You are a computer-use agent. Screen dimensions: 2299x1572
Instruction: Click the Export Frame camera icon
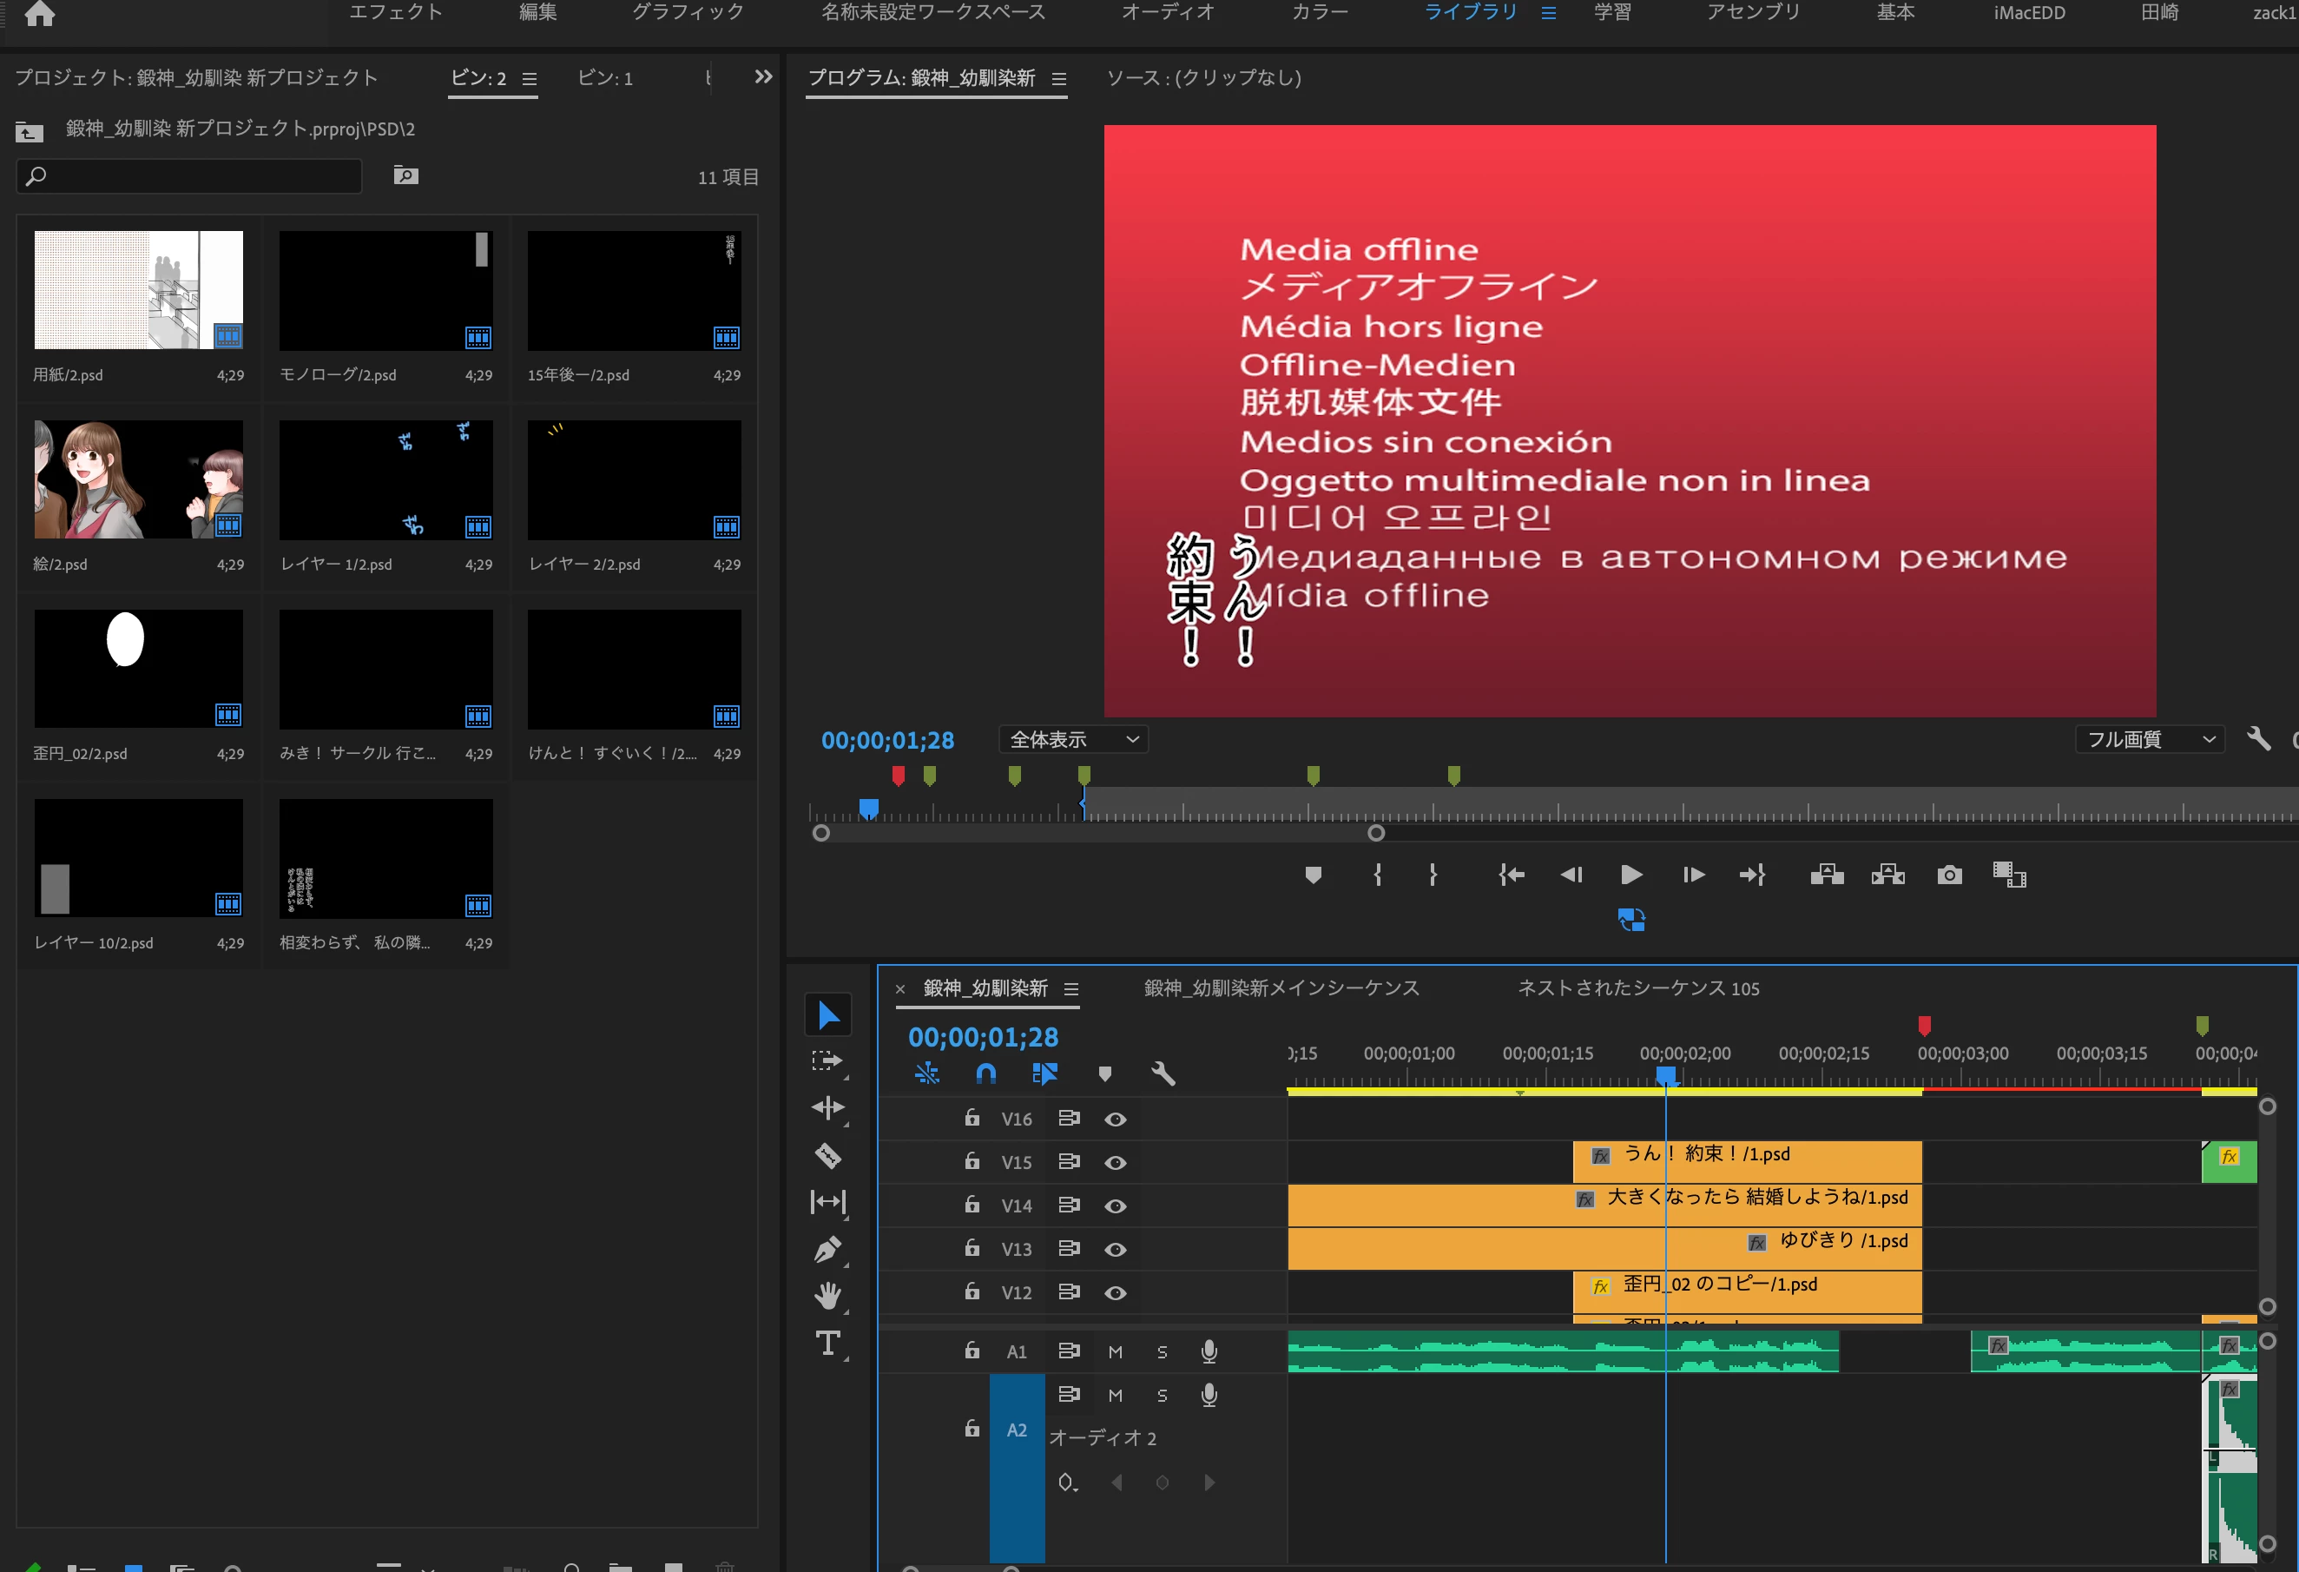click(1949, 875)
